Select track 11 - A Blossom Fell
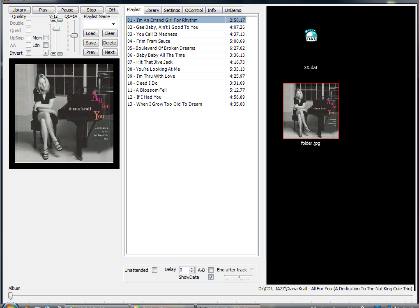This screenshot has width=419, height=308. pyautogui.click(x=186, y=90)
